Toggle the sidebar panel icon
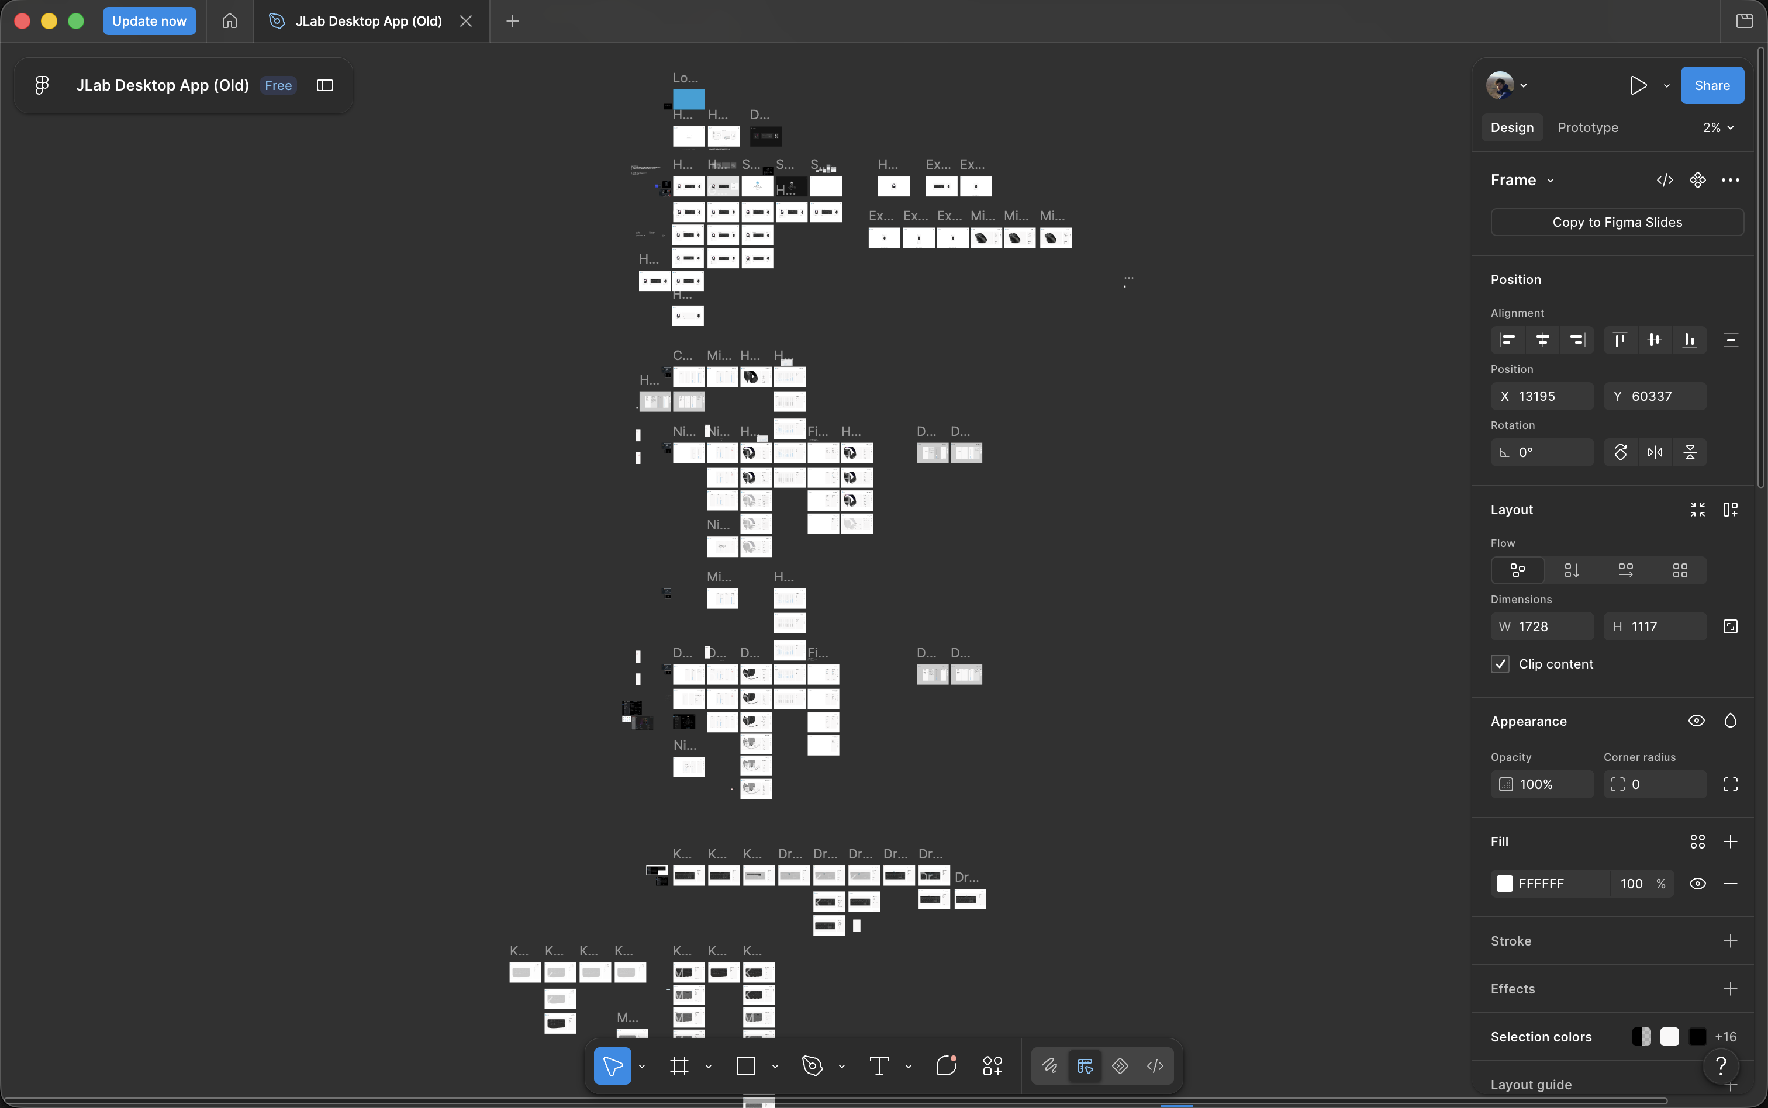1768x1108 pixels. click(x=324, y=85)
